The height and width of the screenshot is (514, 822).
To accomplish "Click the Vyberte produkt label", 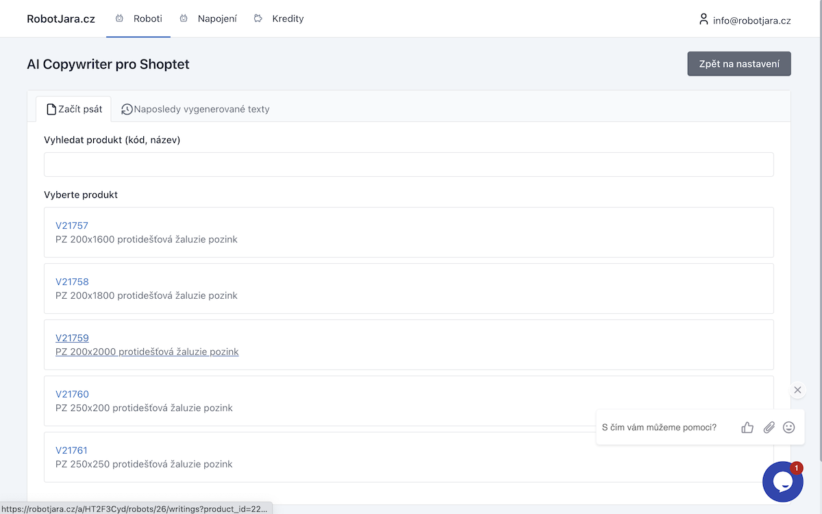I will (x=81, y=195).
